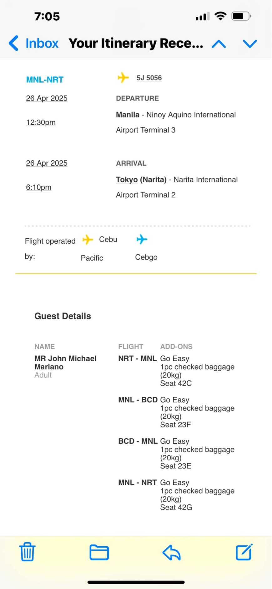Image resolution: width=272 pixels, height=589 pixels.
Task: Tap the 6:10pm arrival time
Action: (38, 187)
